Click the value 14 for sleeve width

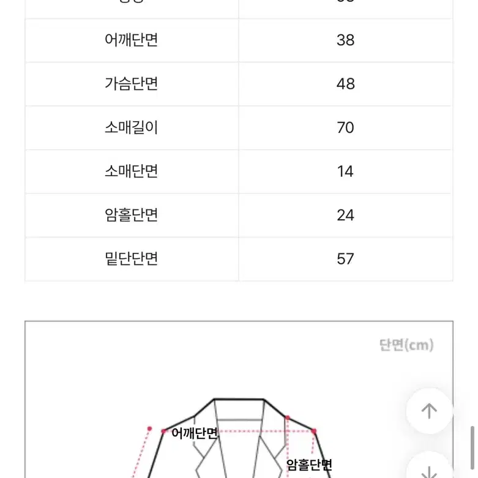(x=345, y=171)
